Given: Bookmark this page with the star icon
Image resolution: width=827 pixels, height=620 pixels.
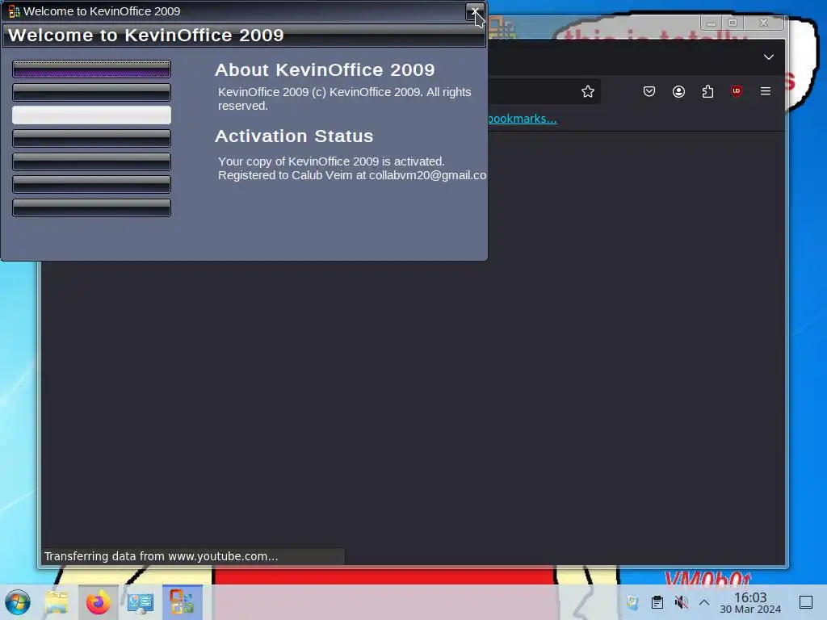Looking at the screenshot, I should 588,91.
